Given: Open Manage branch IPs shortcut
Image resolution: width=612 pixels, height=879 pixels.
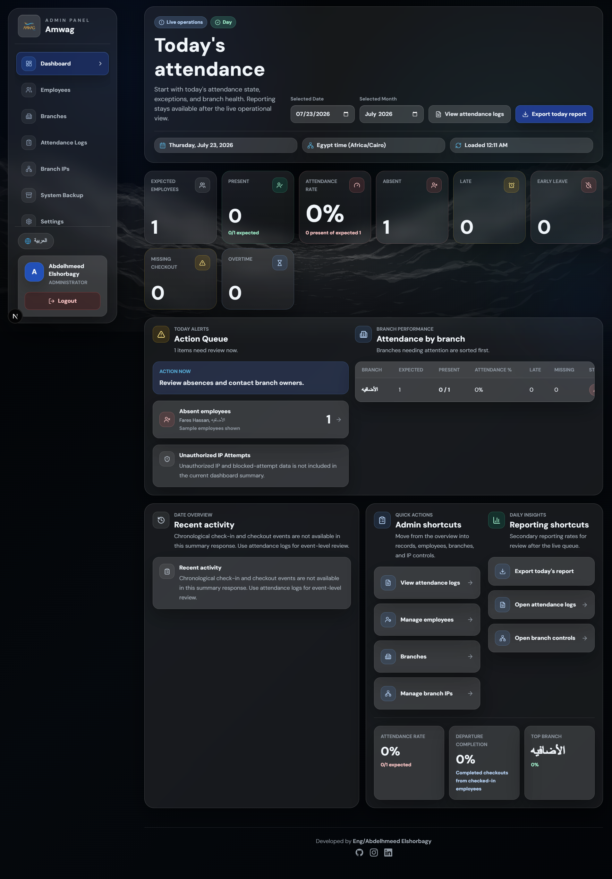Looking at the screenshot, I should 427,694.
